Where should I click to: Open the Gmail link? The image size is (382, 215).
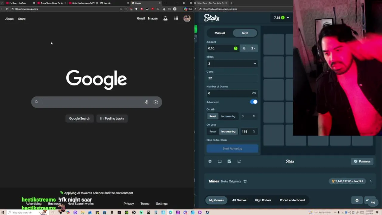141,19
